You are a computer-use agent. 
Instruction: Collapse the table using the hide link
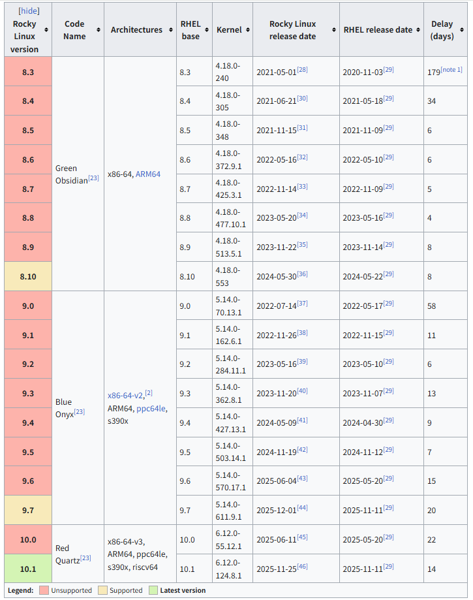click(x=28, y=10)
